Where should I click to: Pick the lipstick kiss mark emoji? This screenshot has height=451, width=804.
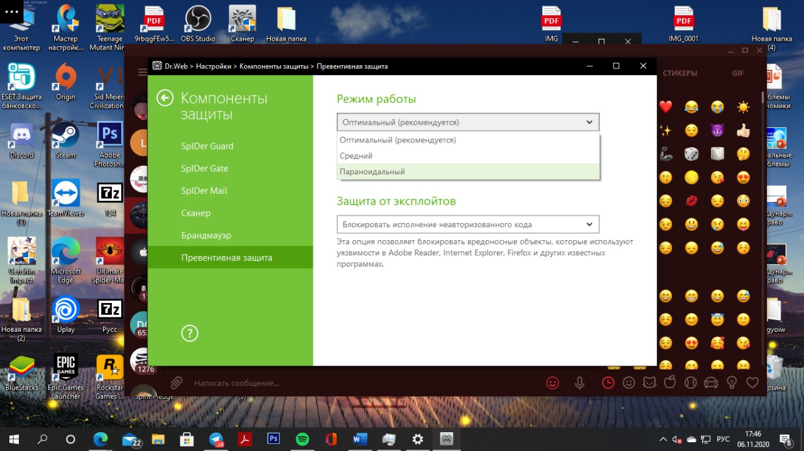pos(691,201)
